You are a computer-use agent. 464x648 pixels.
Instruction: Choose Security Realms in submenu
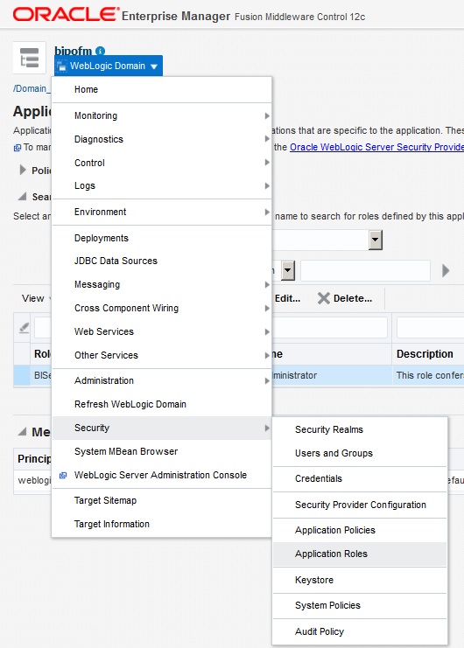[x=360, y=429]
